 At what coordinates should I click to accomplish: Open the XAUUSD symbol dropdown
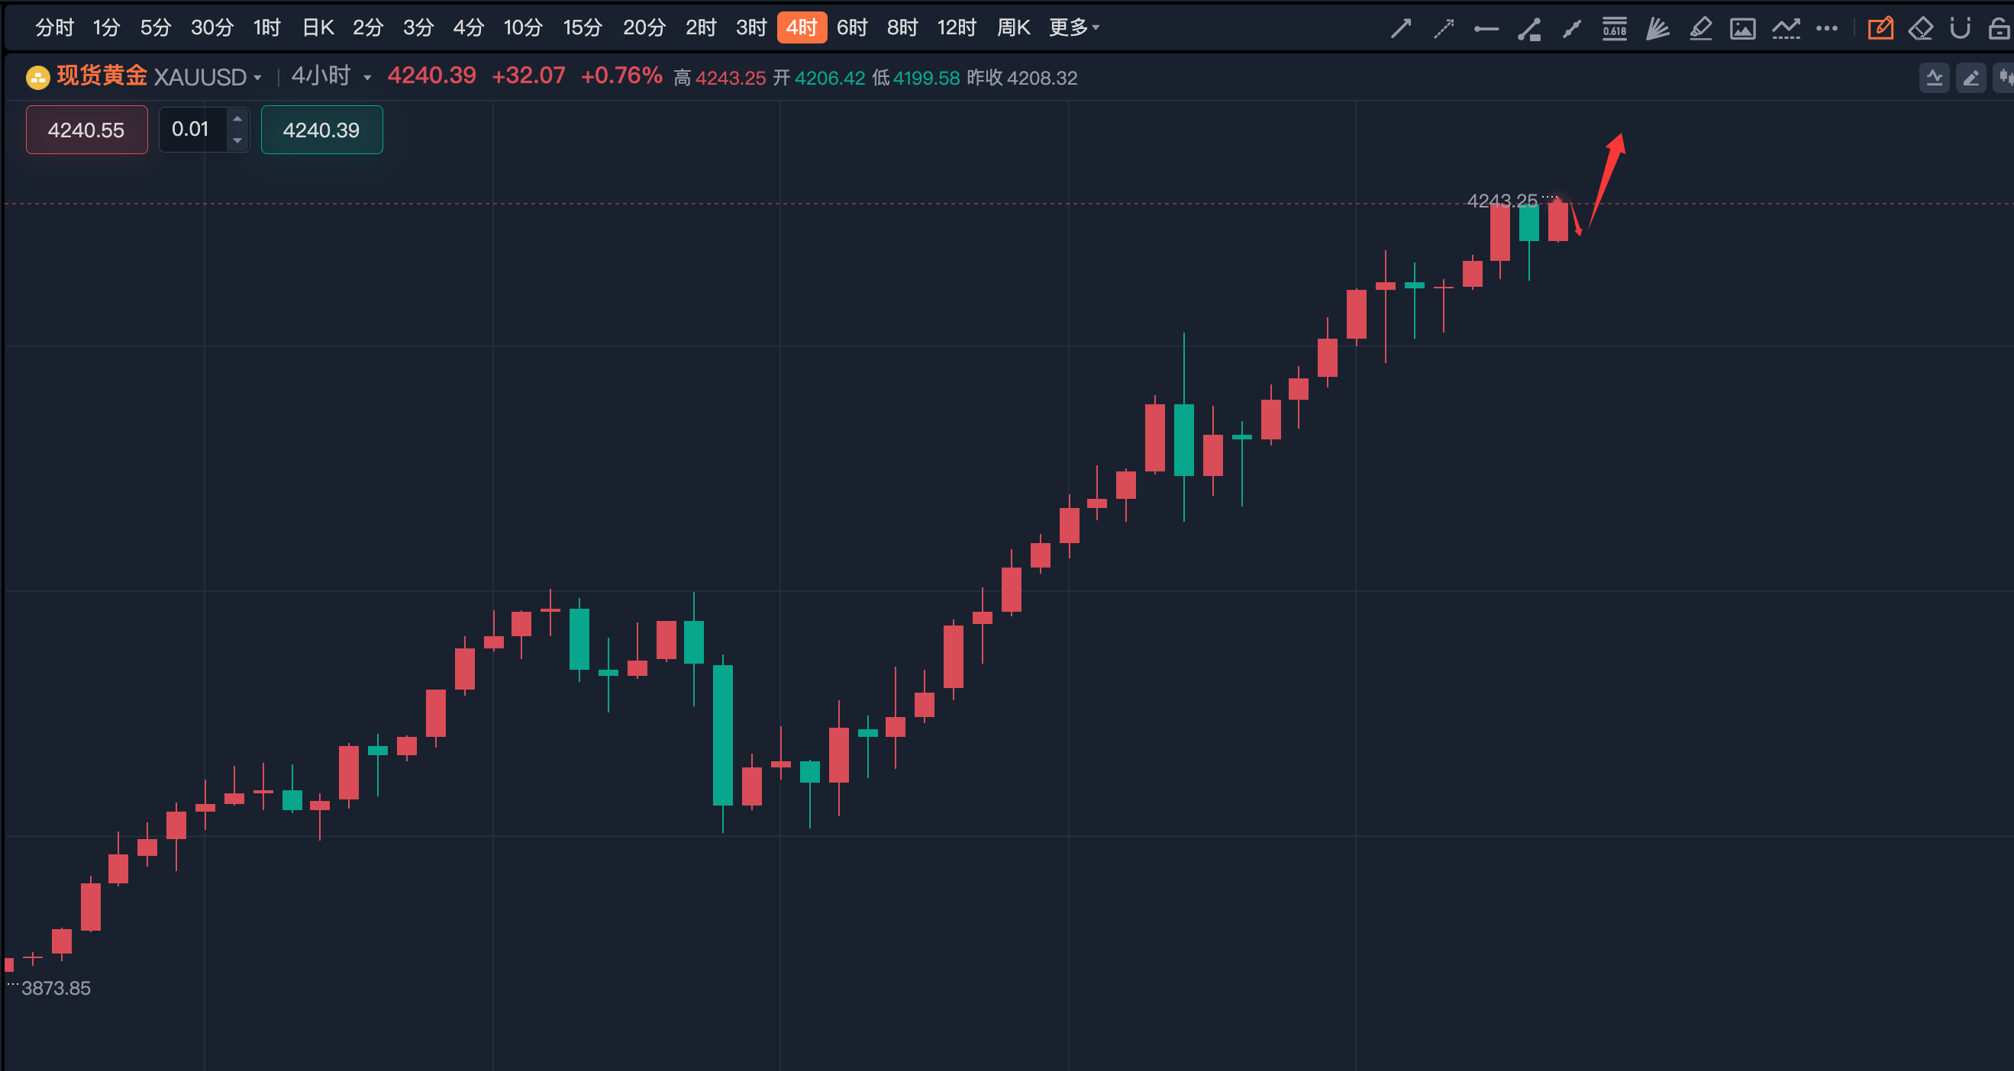pos(257,77)
